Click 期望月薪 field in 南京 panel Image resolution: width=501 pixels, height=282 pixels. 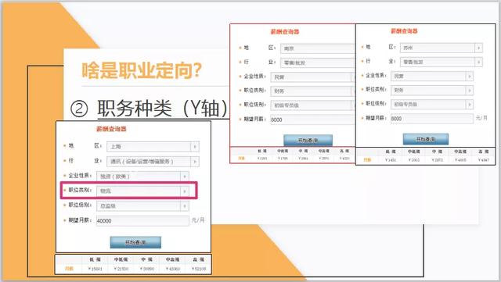(x=313, y=120)
